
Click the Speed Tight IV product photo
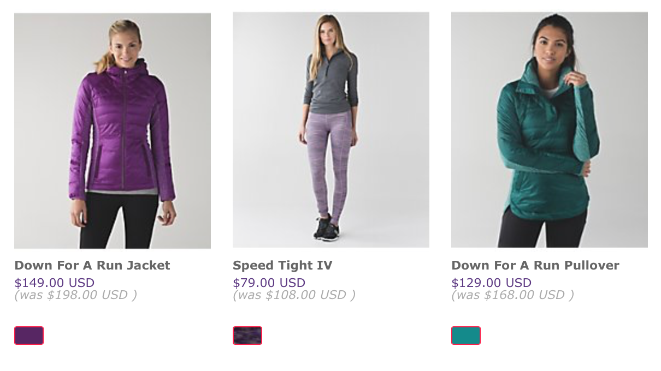coord(331,131)
